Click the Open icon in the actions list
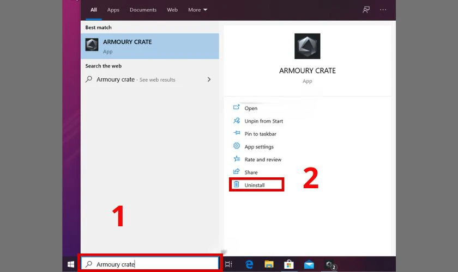Viewport: 458px width, 272px height. click(x=236, y=107)
